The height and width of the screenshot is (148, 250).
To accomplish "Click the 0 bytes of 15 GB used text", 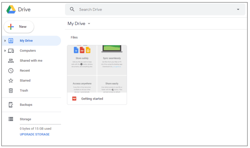I will coord(35,128).
